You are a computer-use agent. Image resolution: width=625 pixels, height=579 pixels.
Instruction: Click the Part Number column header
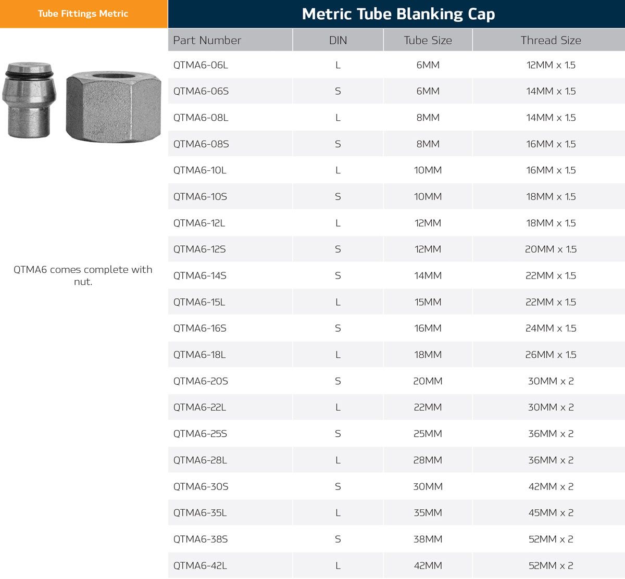tap(207, 41)
